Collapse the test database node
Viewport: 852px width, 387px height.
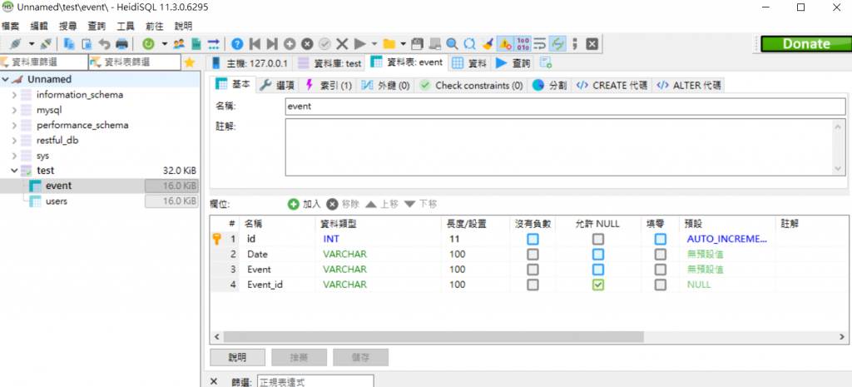tap(15, 171)
